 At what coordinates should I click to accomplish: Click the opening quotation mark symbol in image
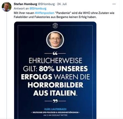[x=55, y=53]
